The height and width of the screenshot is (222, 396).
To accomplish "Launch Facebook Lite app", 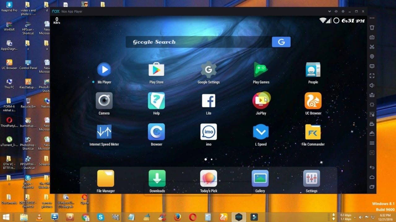I will click(209, 101).
